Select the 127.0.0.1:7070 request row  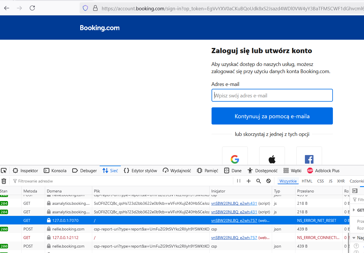coord(174,220)
